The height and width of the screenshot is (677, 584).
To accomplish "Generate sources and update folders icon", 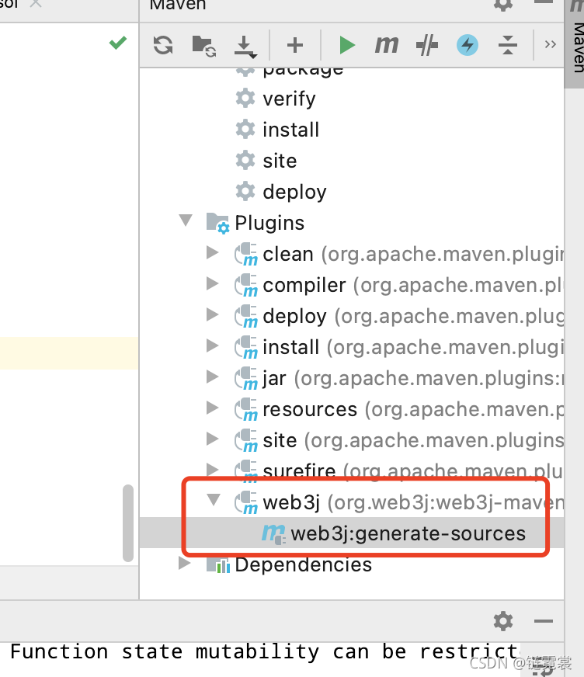I will [203, 46].
